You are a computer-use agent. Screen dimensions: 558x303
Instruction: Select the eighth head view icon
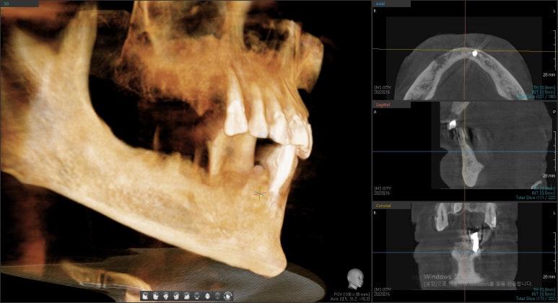tap(217, 296)
